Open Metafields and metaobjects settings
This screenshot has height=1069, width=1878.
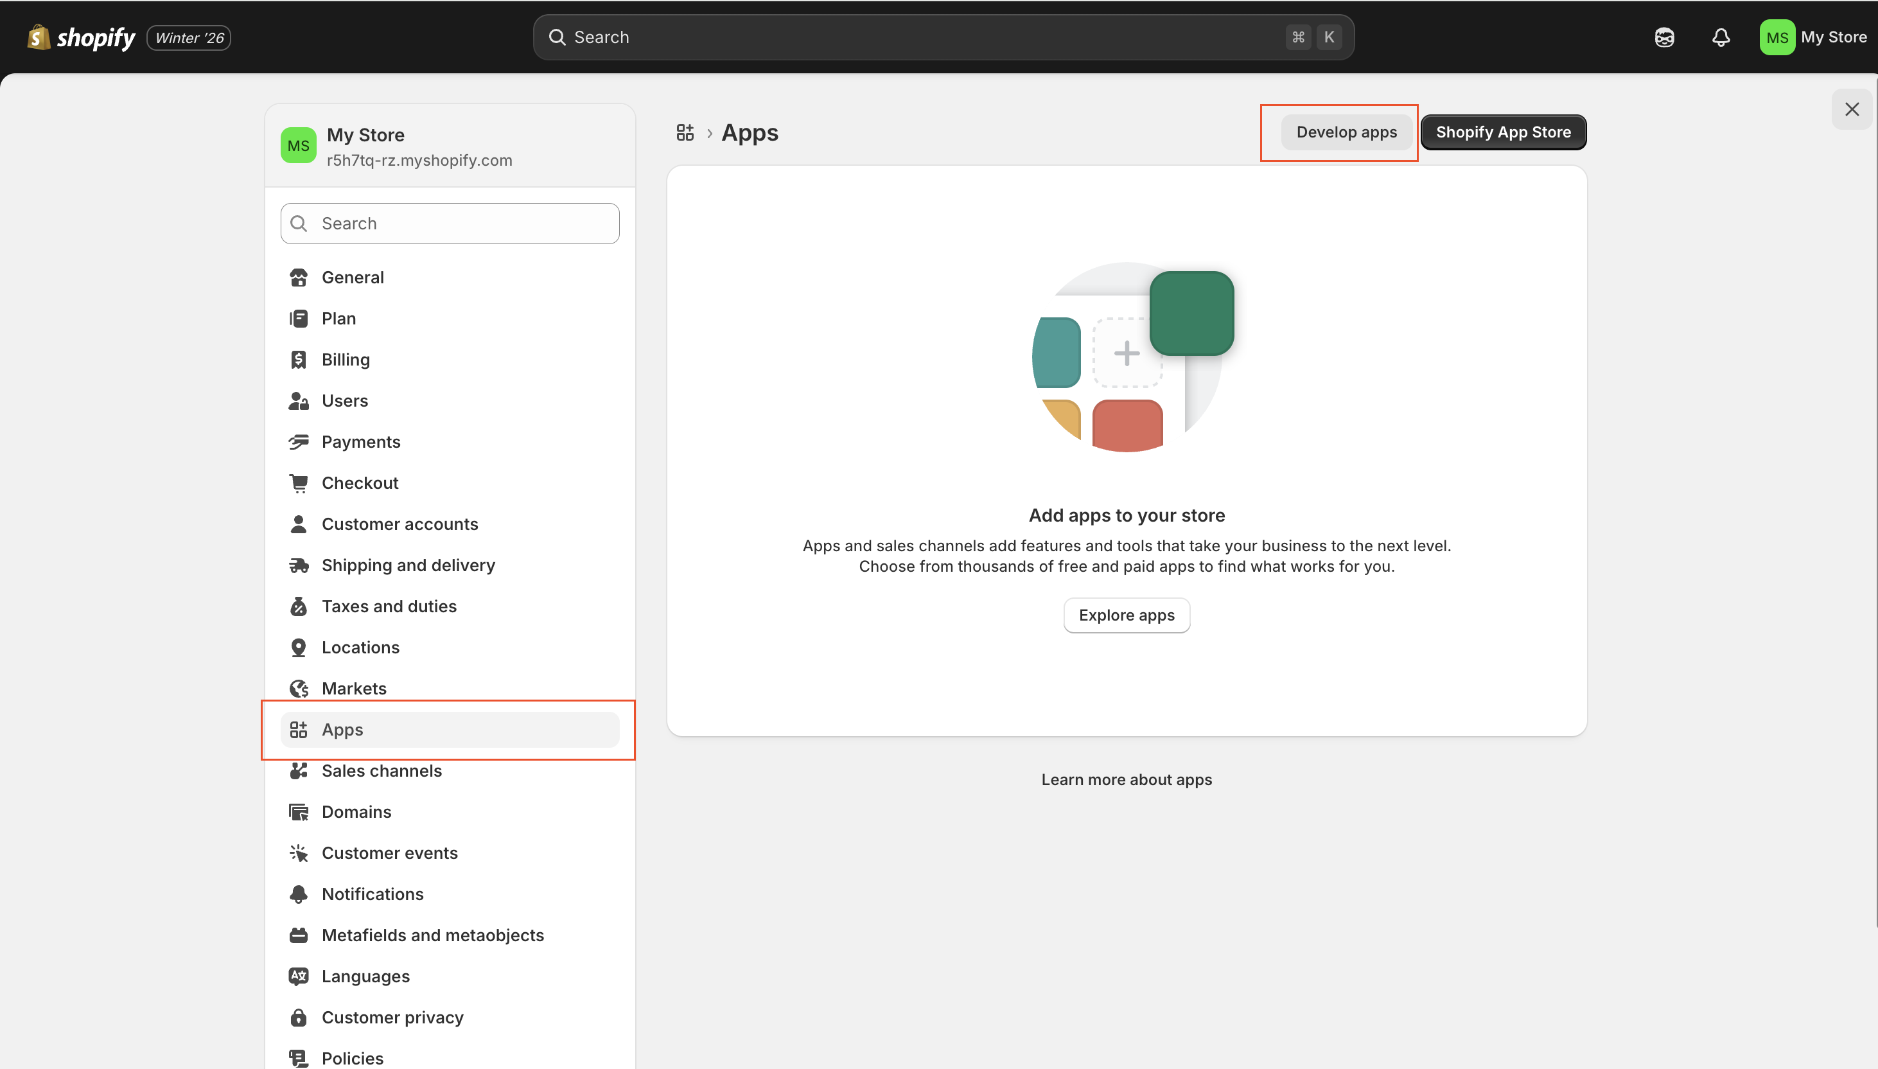432,935
